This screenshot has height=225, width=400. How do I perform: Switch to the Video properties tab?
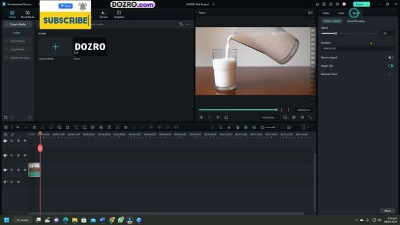(326, 13)
